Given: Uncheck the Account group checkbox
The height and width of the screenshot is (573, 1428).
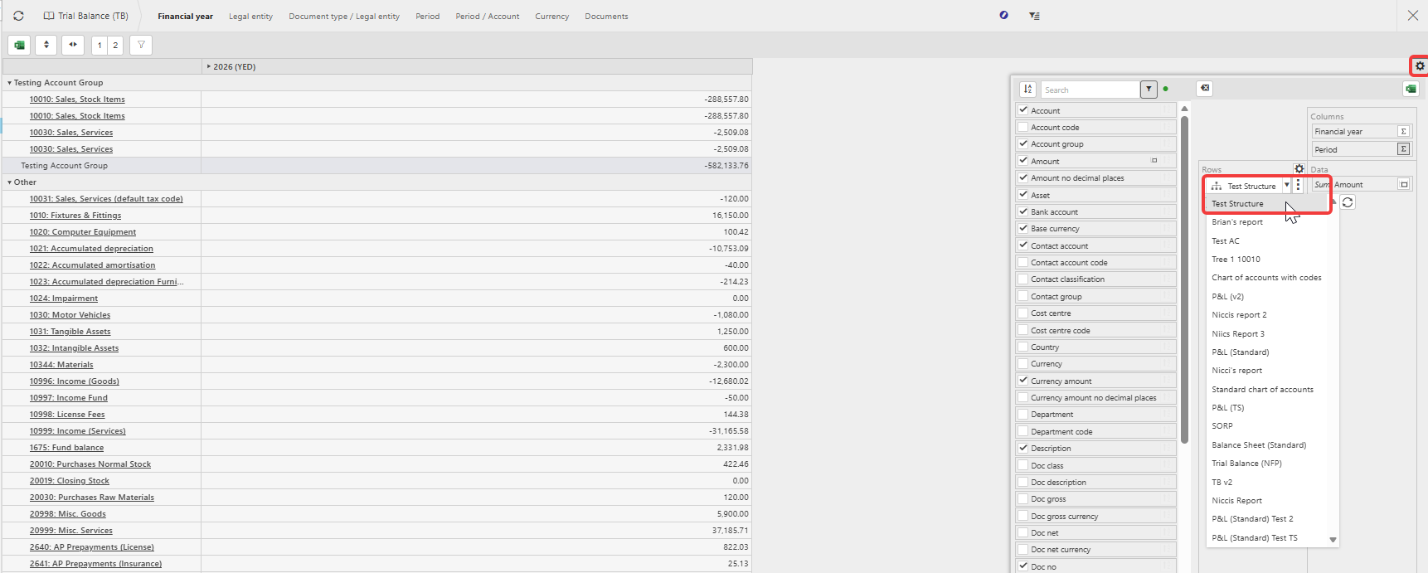Looking at the screenshot, I should click(1023, 143).
